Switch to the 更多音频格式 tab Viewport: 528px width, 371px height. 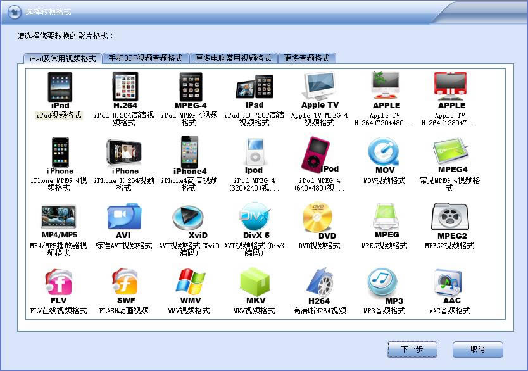[307, 58]
